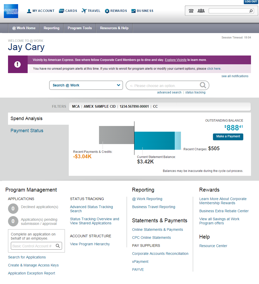Screen dimensions: 259x284
Task: Open the Resource Center link
Action: pos(213,246)
